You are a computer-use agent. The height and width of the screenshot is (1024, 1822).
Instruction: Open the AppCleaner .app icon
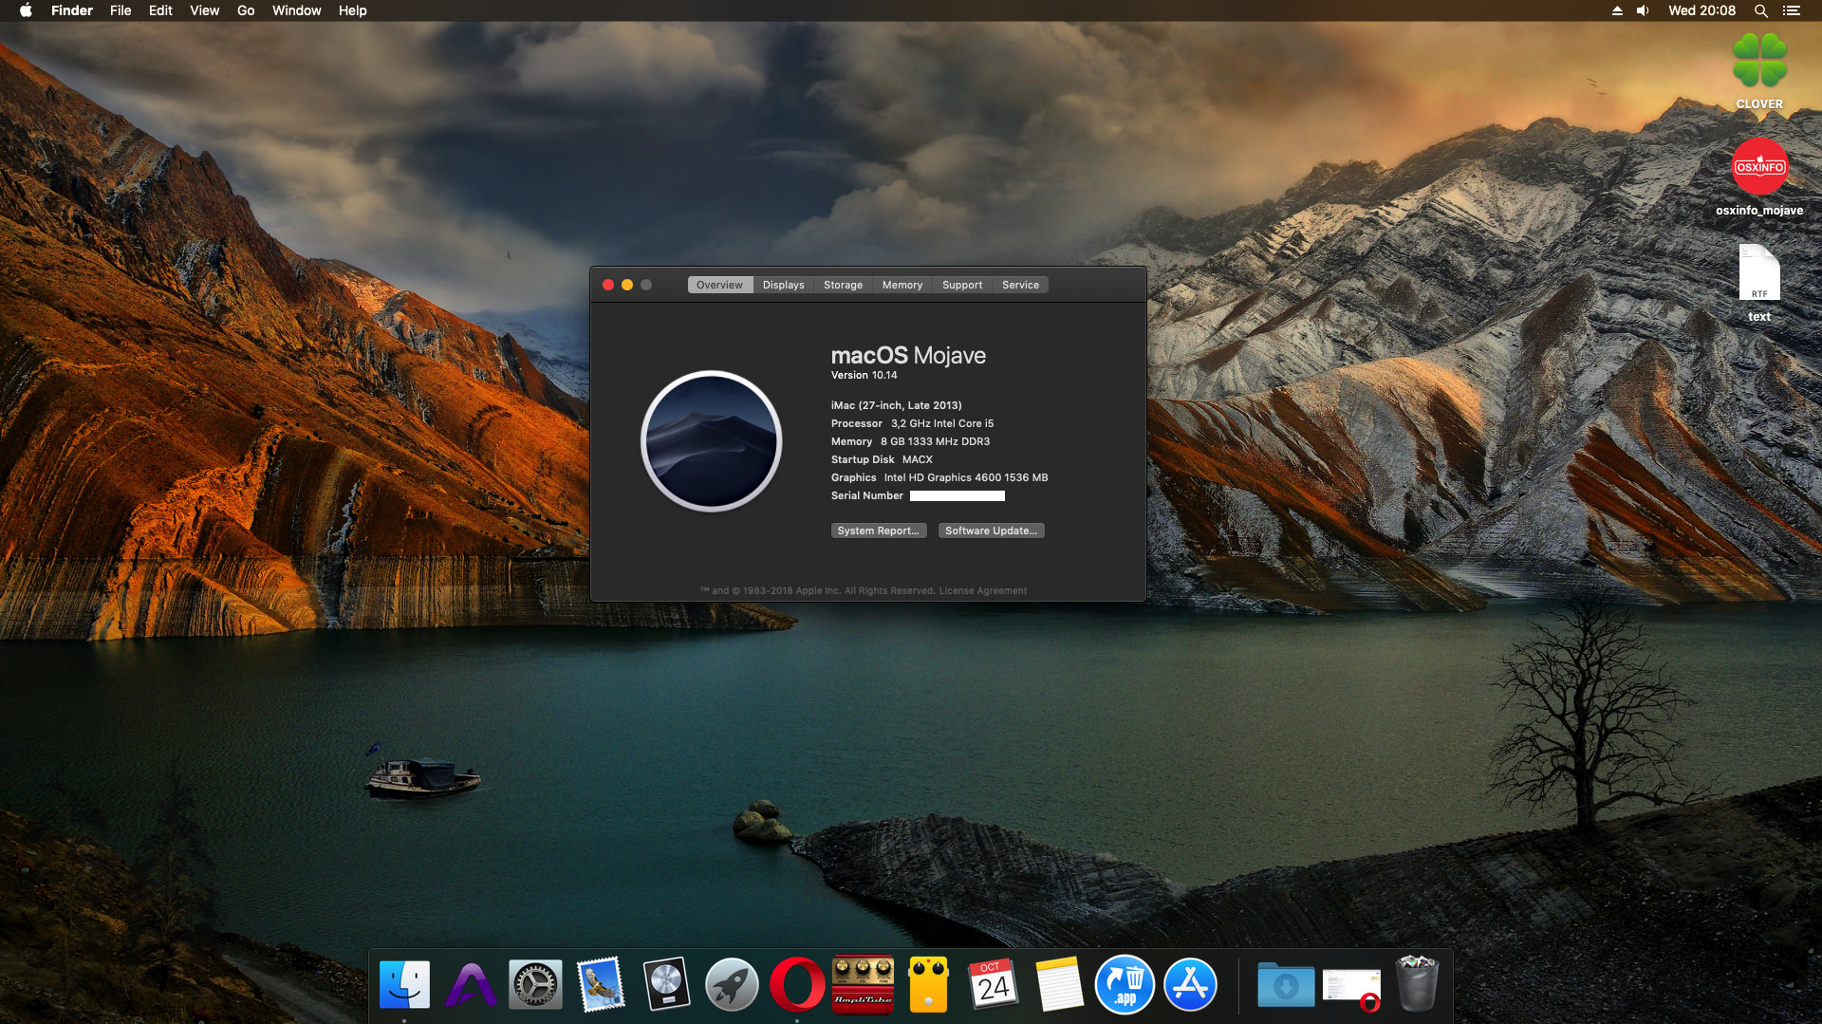click(1125, 984)
